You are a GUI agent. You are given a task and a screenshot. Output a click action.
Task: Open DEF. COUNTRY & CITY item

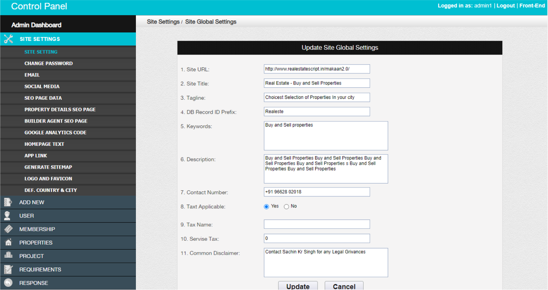[x=68, y=190]
